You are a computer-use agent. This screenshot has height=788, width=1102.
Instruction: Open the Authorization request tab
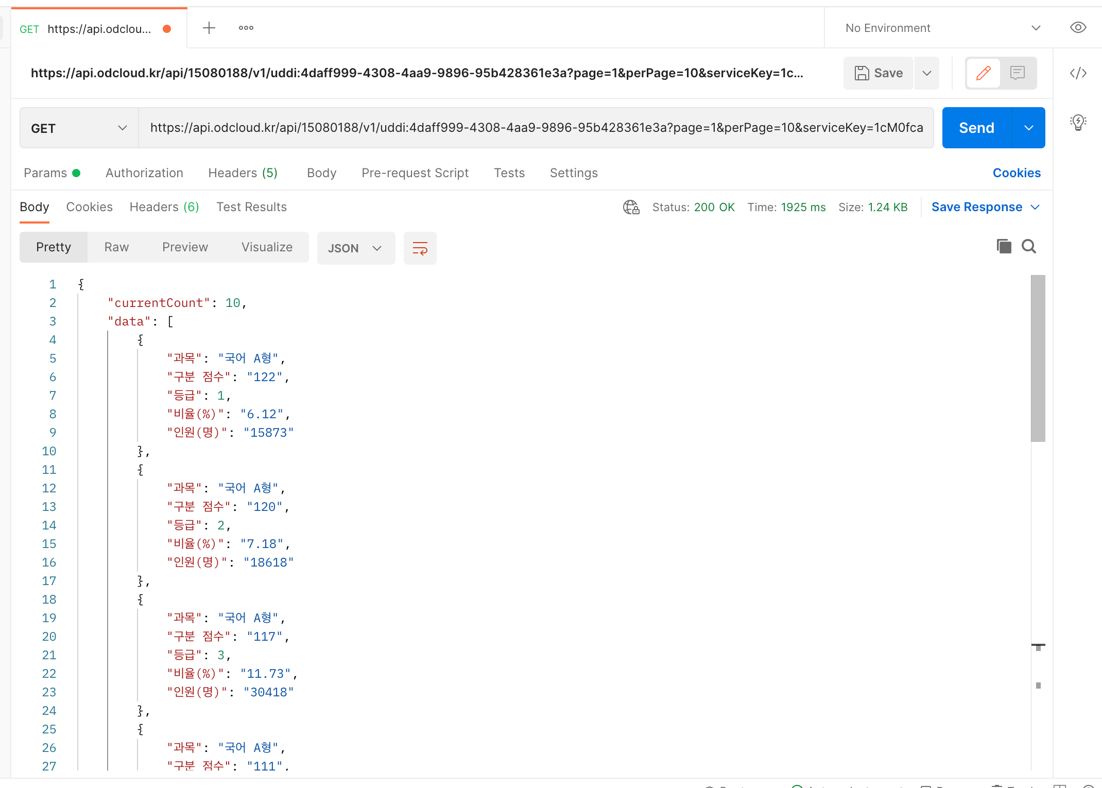pyautogui.click(x=144, y=173)
